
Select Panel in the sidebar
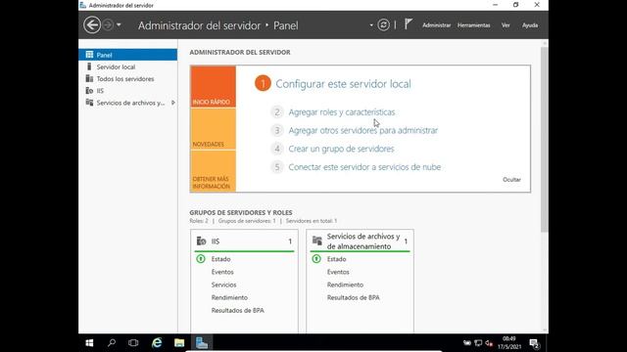click(128, 55)
